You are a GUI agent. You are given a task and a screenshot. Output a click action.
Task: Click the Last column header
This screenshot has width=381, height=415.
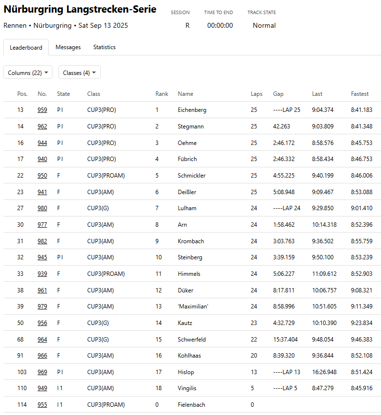click(317, 94)
